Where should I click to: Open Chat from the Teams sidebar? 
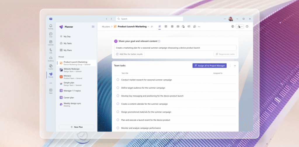[51, 35]
